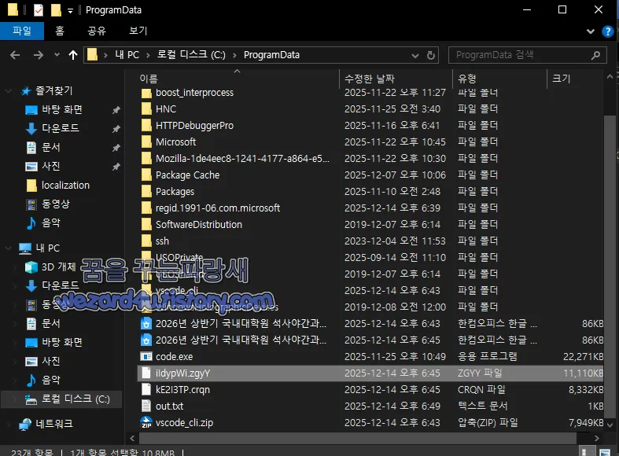The width and height of the screenshot is (619, 456).
Task: Select the vscode_cli.zip archive icon
Action: pos(146,422)
